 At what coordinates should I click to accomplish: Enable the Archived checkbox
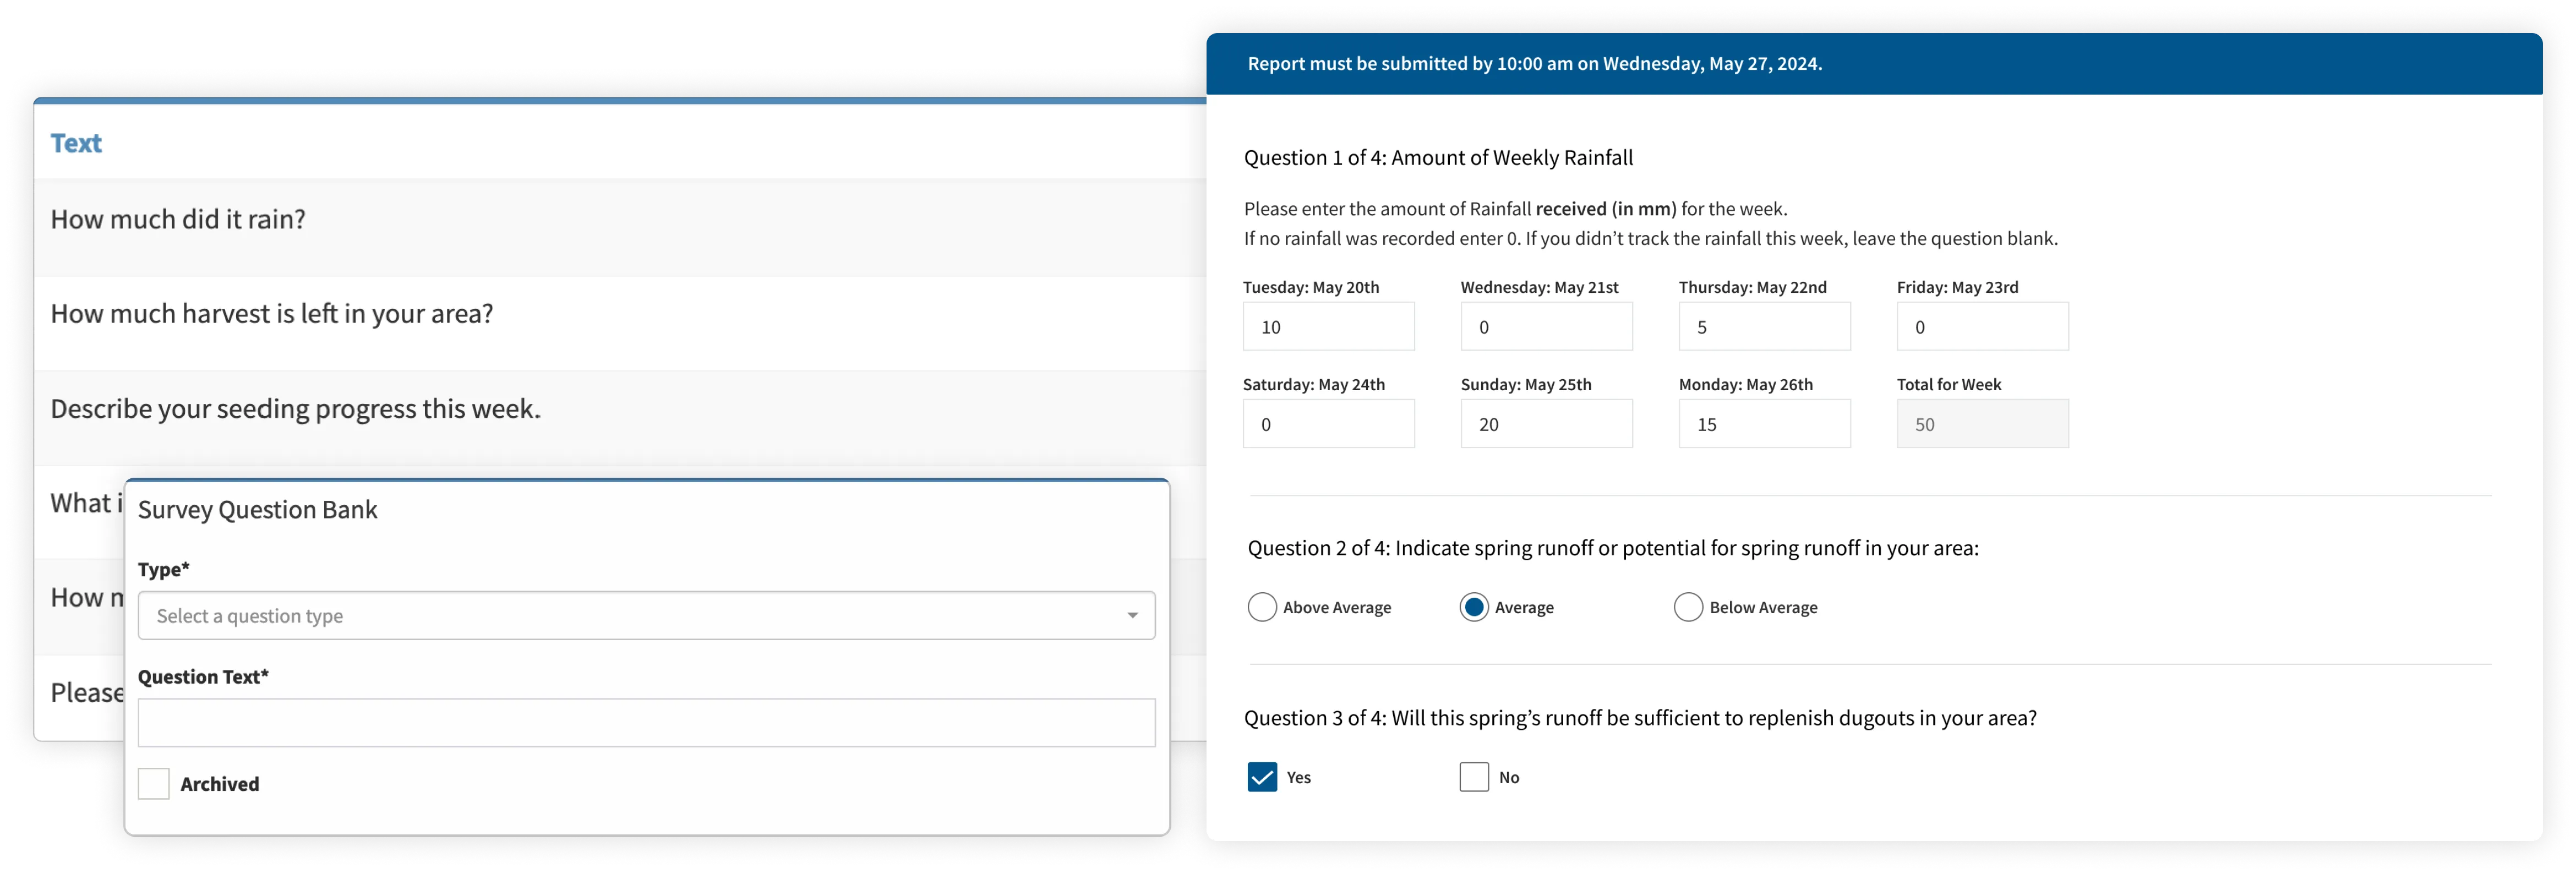click(x=154, y=784)
